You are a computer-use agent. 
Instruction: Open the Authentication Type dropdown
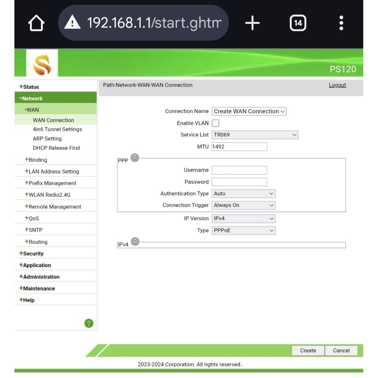[244, 193]
